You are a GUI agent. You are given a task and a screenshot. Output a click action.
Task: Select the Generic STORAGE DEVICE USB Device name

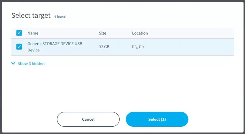click(x=55, y=47)
